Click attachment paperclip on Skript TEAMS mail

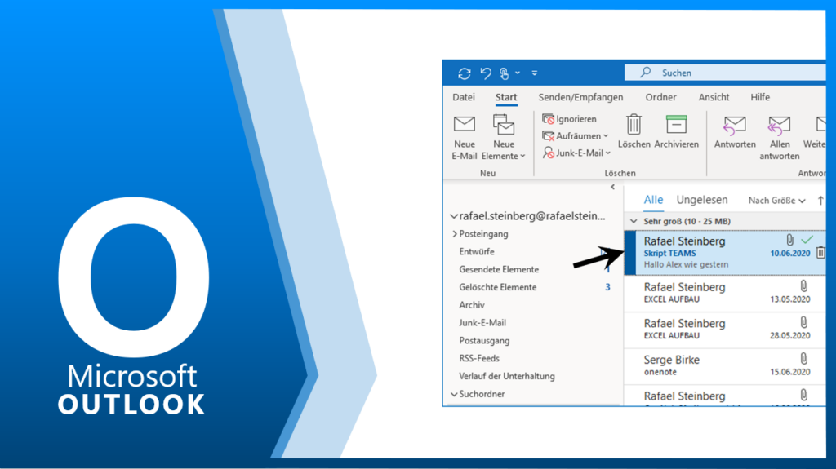pos(789,240)
